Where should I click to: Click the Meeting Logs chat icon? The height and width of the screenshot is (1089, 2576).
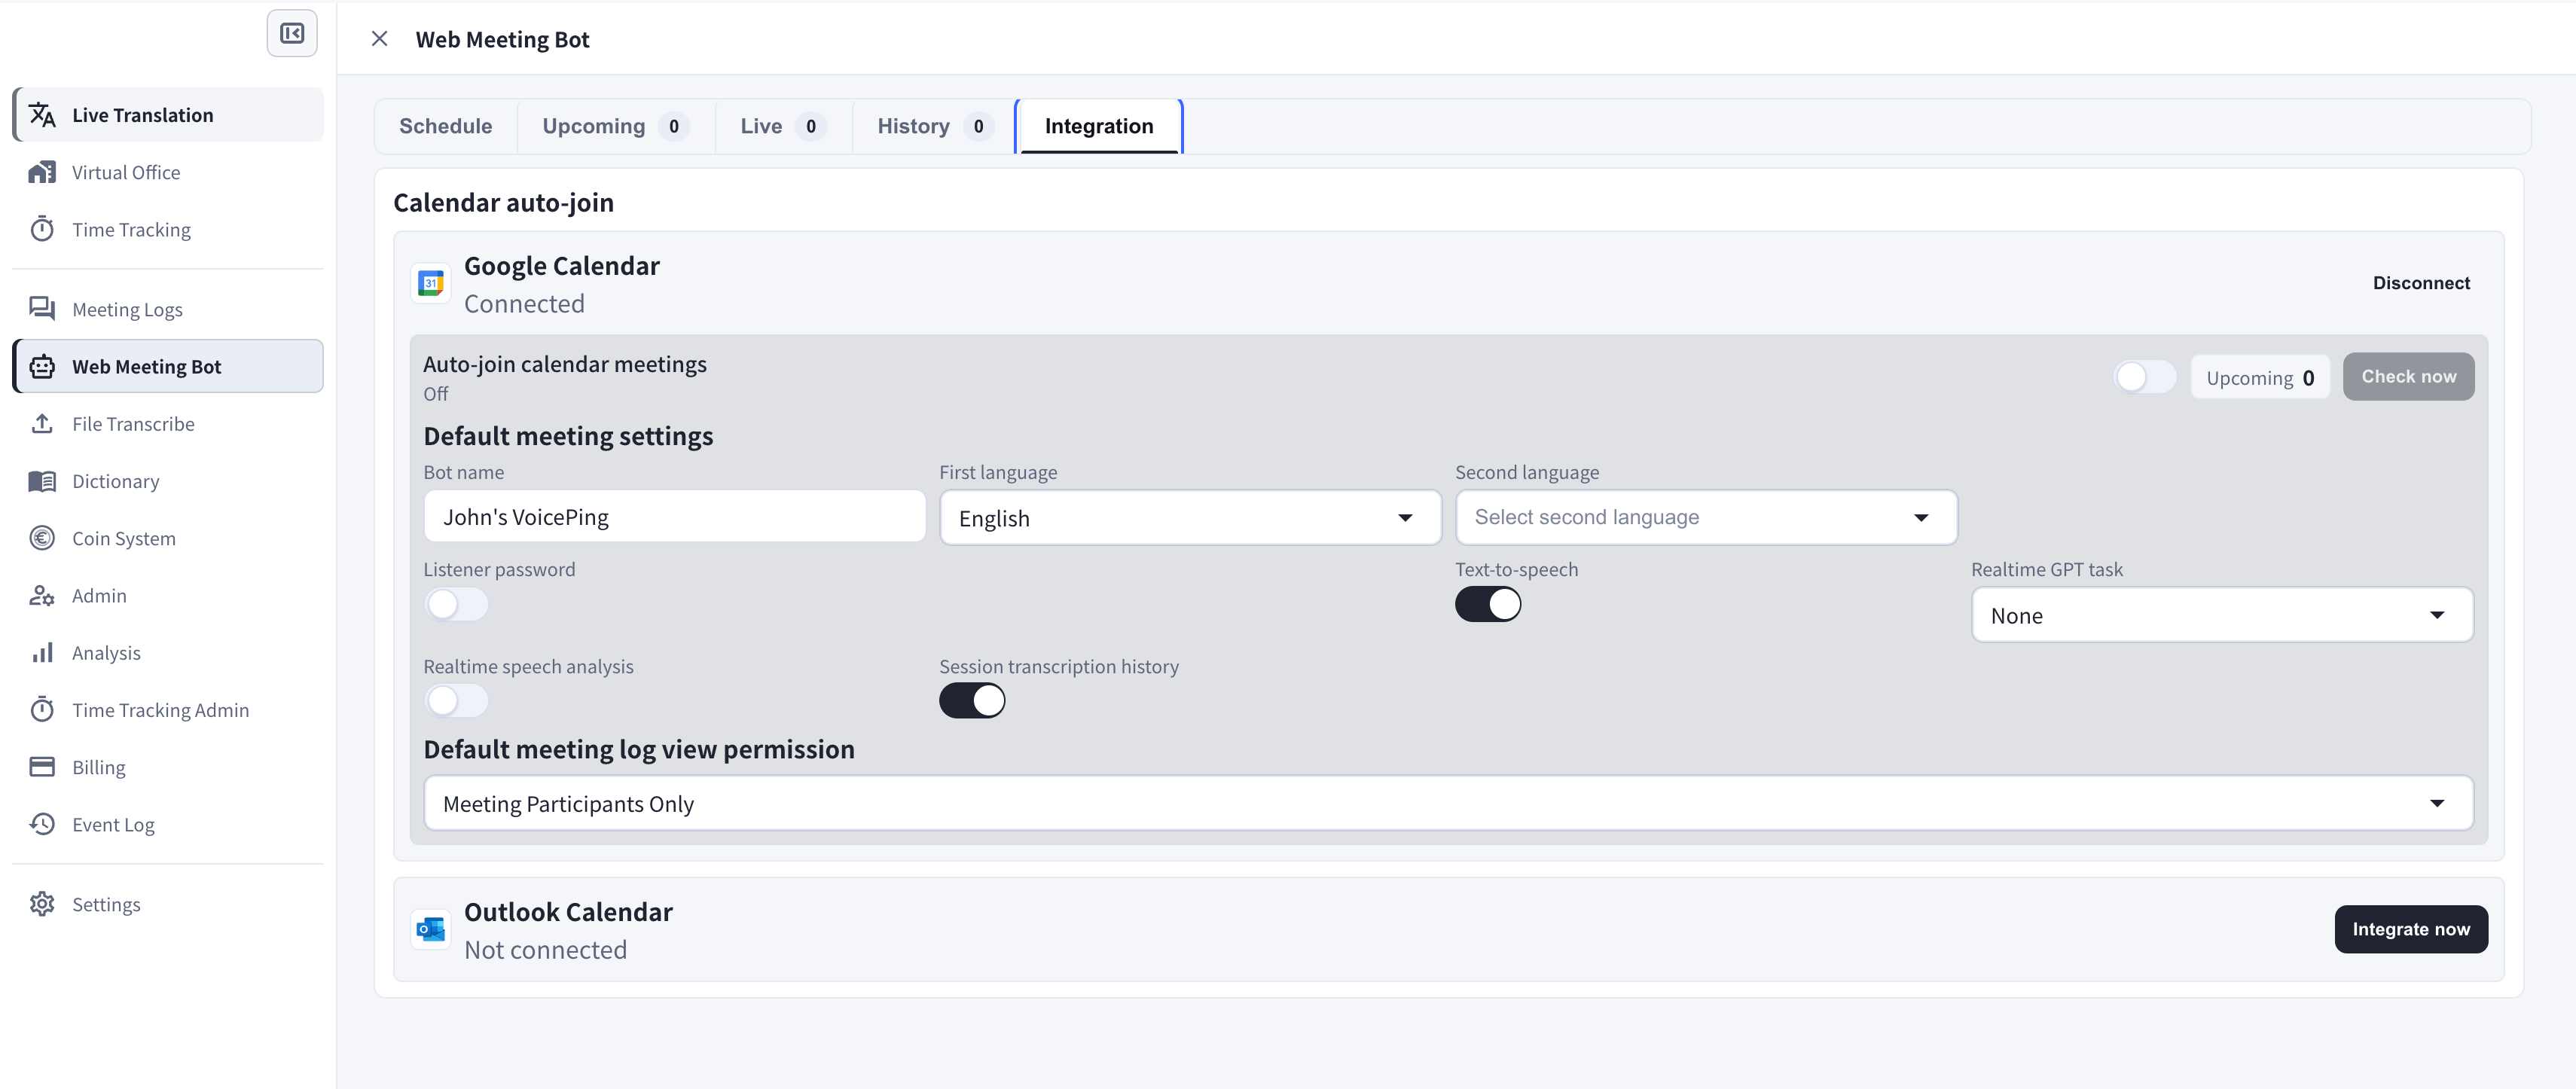pyautogui.click(x=42, y=309)
